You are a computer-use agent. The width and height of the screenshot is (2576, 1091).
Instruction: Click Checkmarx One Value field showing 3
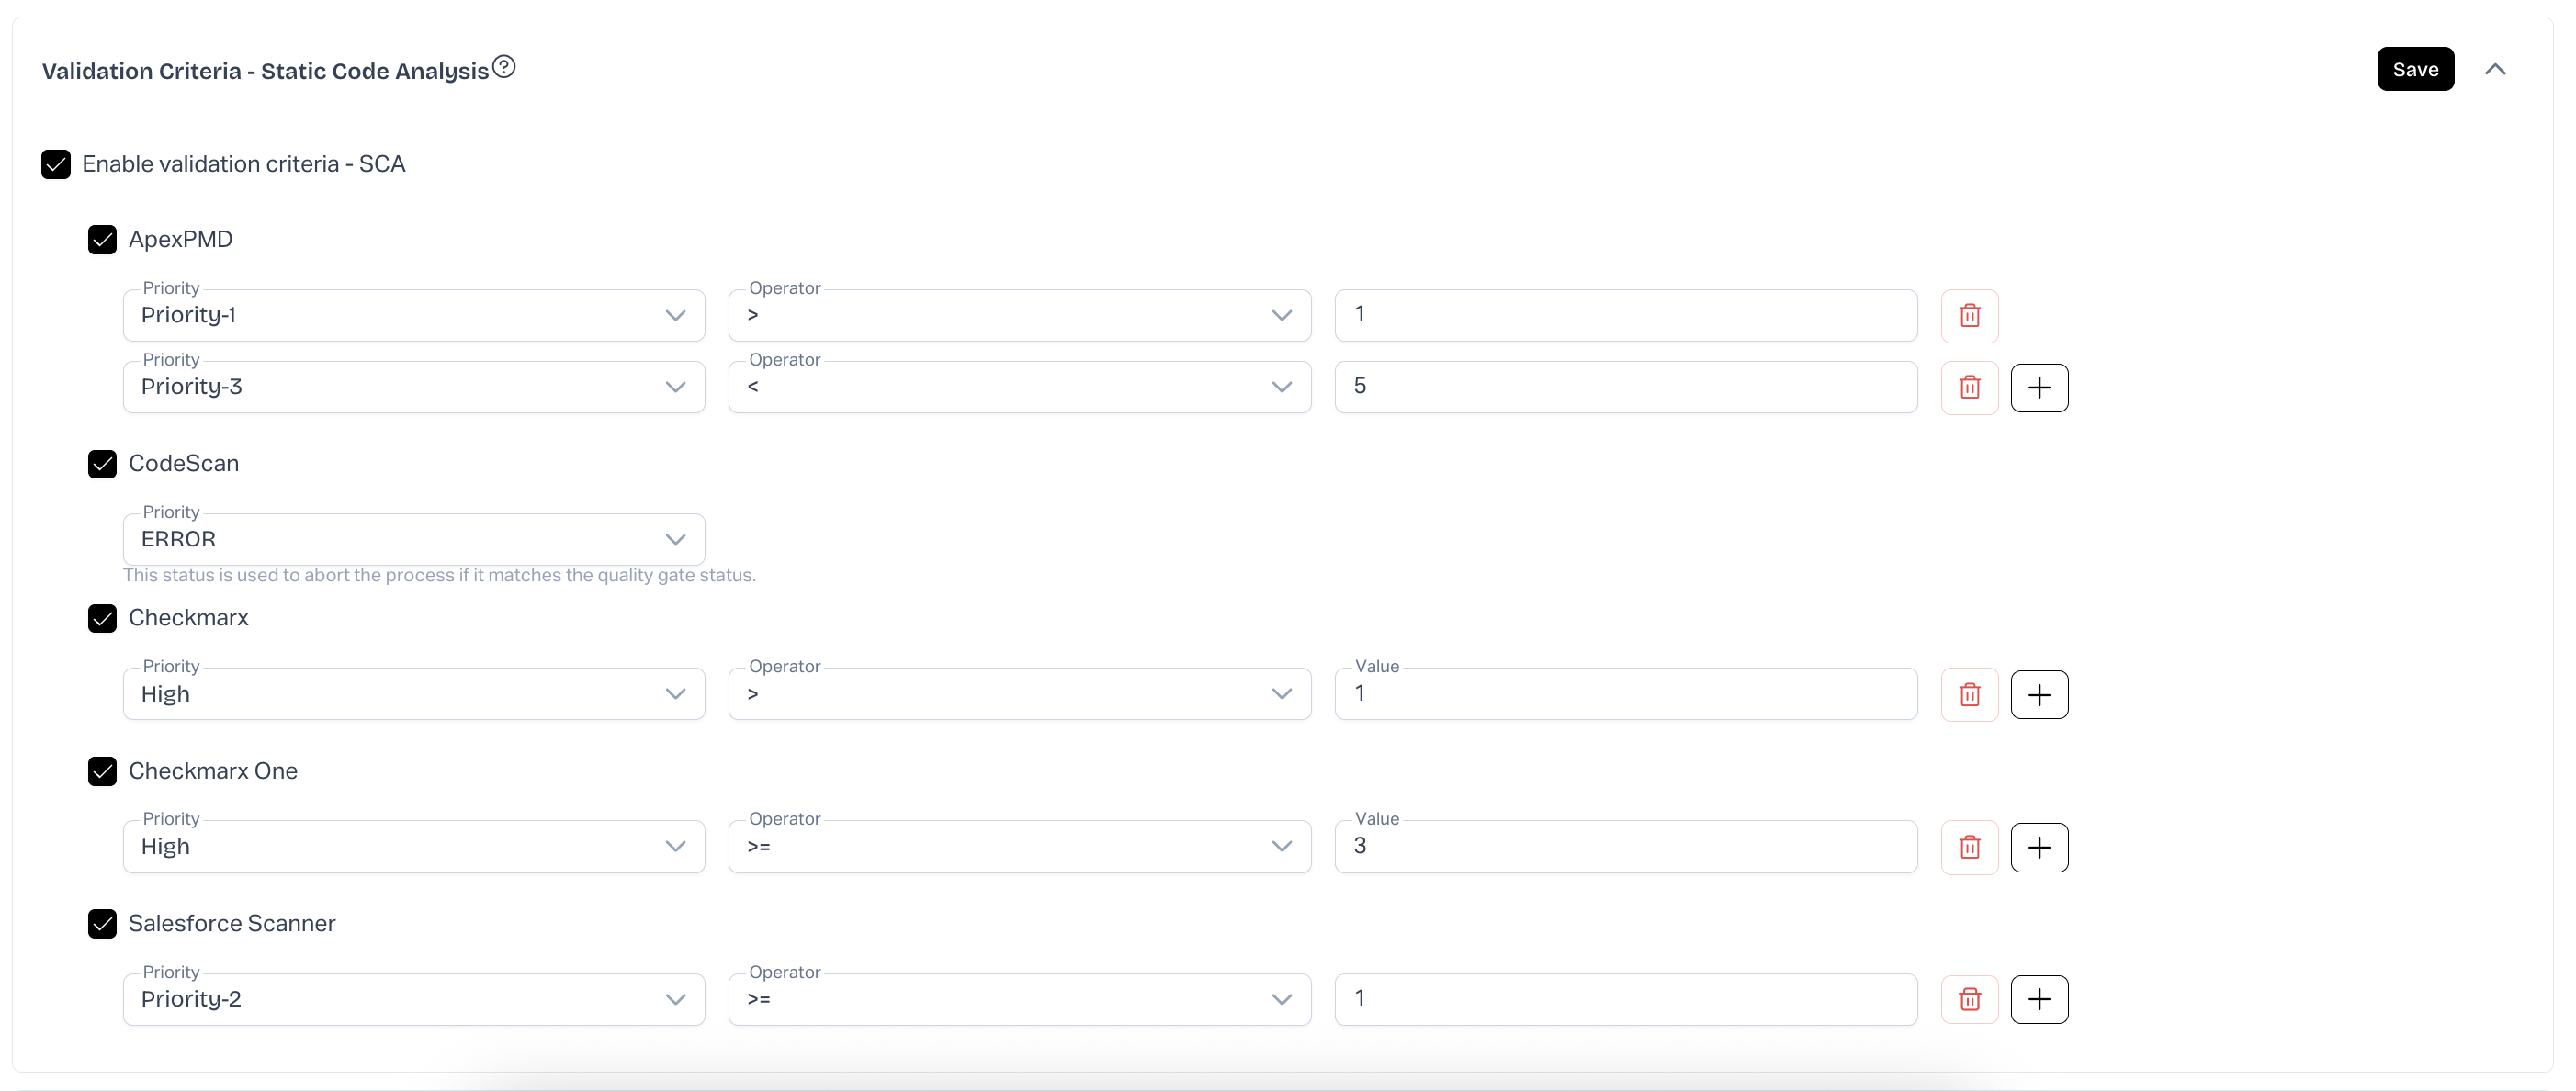point(1625,848)
